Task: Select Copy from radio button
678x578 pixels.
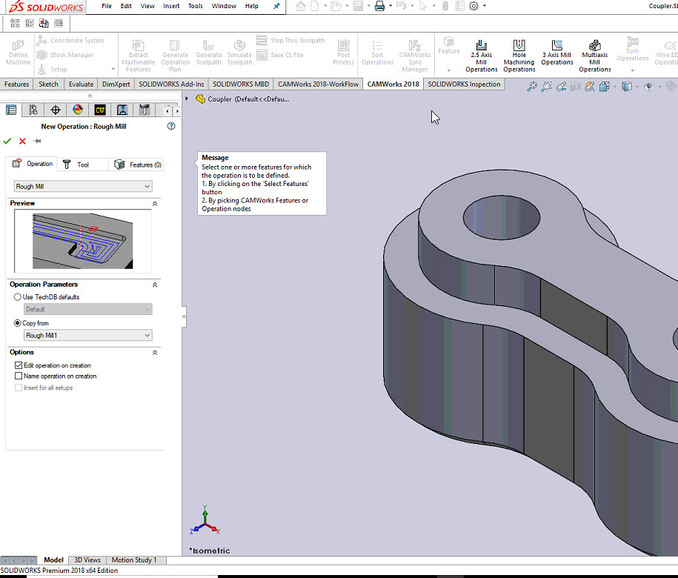Action: pyautogui.click(x=17, y=323)
